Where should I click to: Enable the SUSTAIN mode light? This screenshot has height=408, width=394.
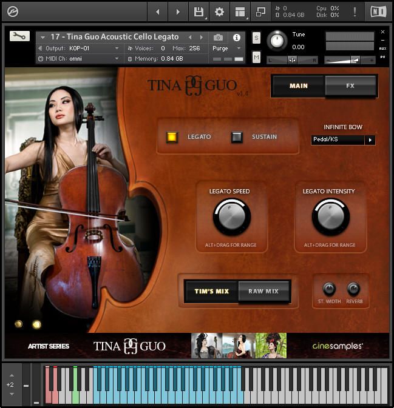click(237, 137)
